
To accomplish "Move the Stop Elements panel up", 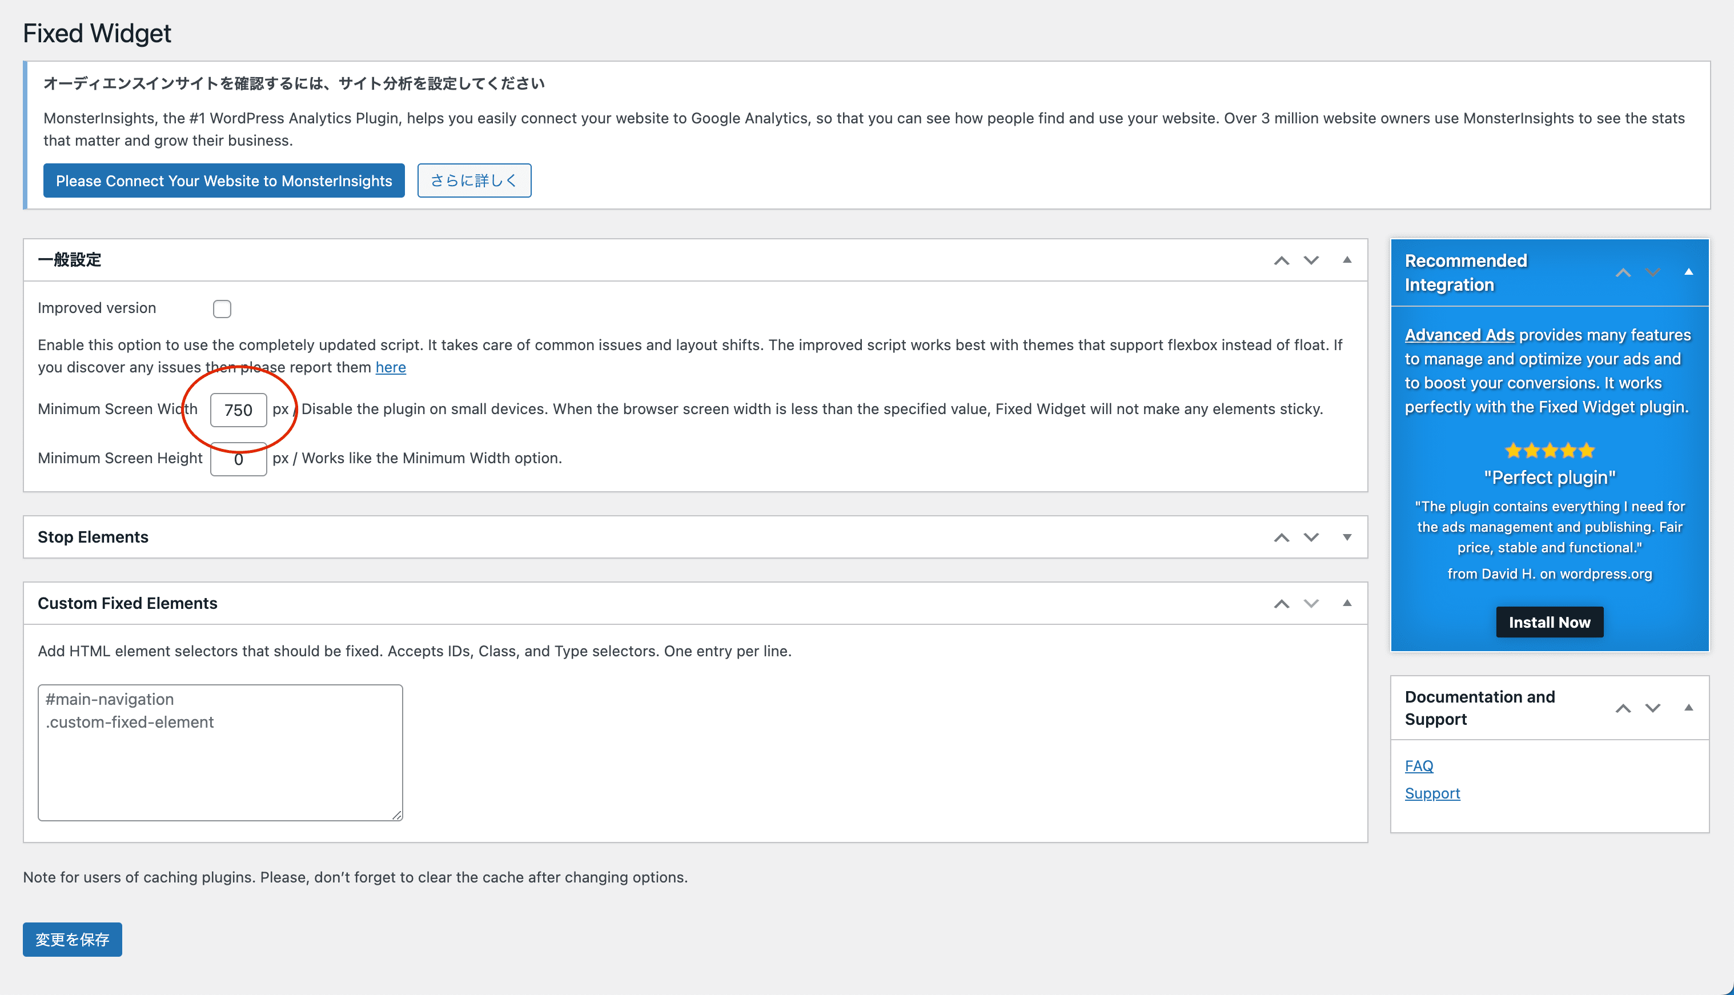I will pyautogui.click(x=1281, y=537).
